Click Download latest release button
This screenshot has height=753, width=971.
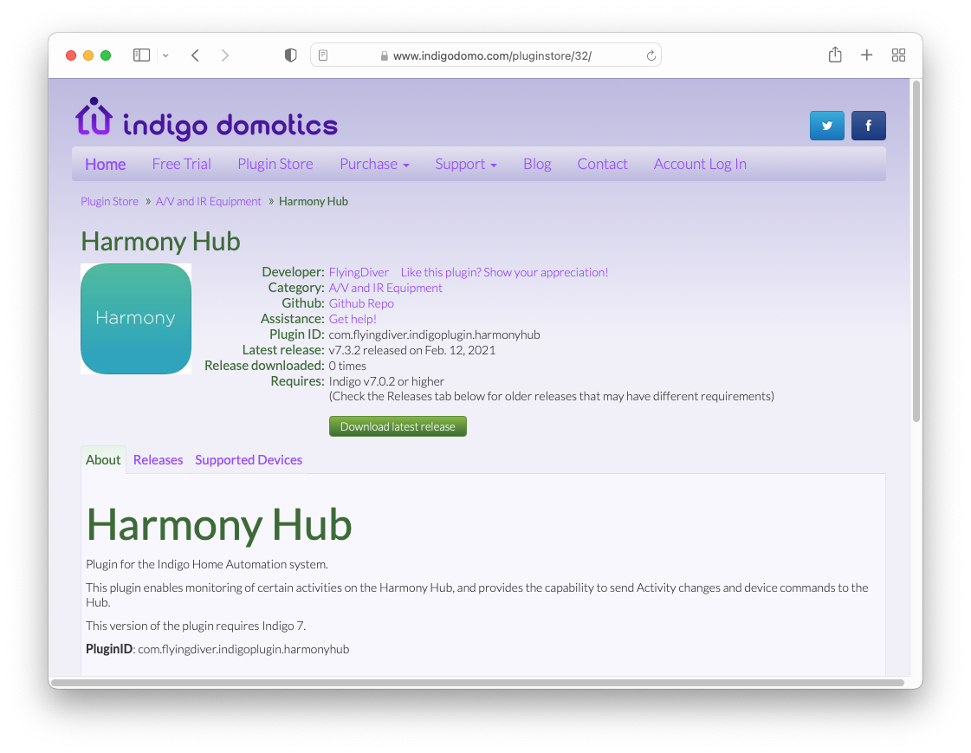point(398,426)
